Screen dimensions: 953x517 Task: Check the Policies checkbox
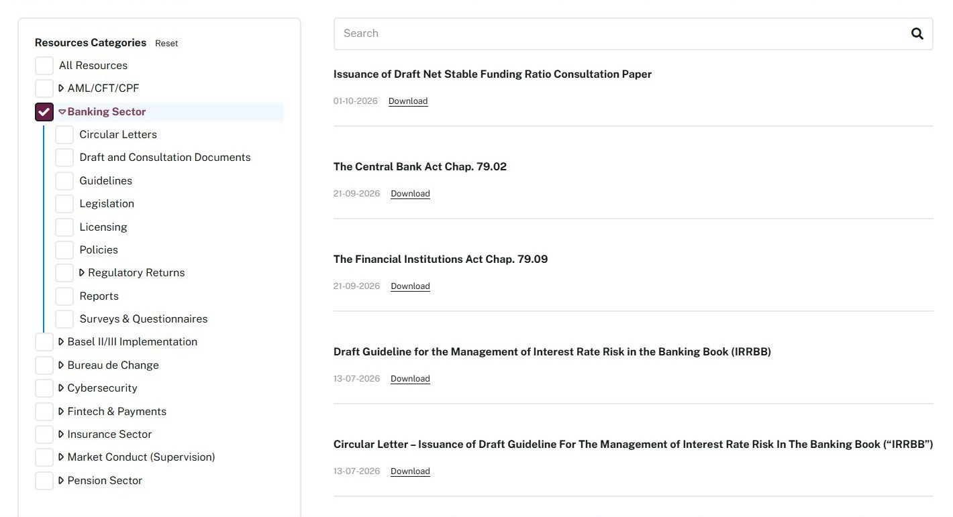point(64,250)
